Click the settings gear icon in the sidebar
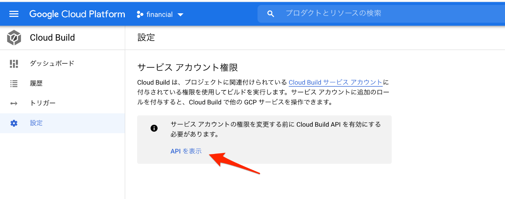505x199 pixels. (14, 123)
